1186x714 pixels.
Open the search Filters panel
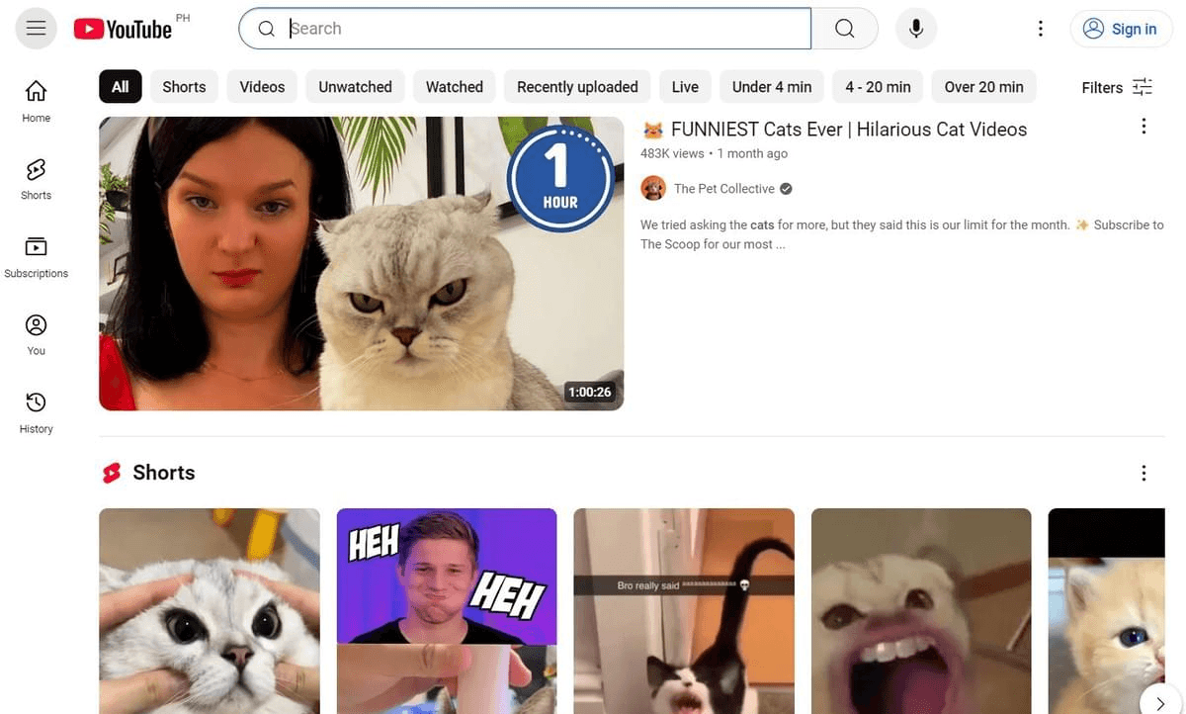coord(1117,87)
